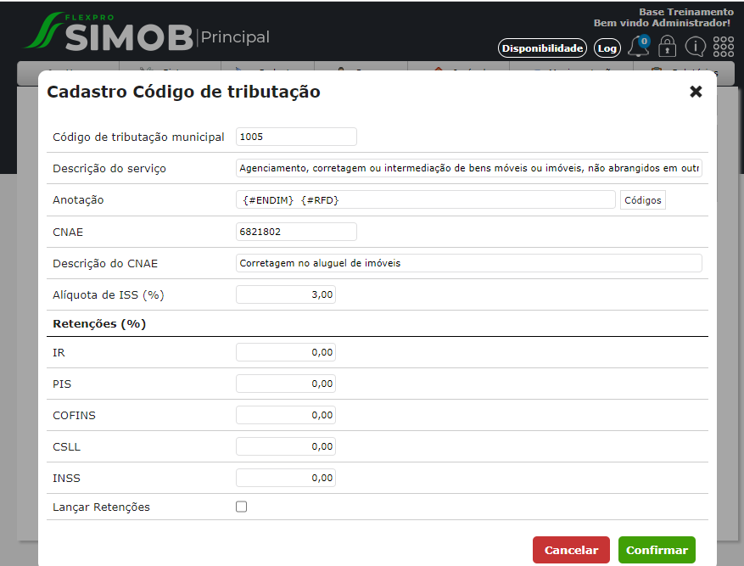Open the apps grid icon
The image size is (744, 566).
[x=723, y=48]
